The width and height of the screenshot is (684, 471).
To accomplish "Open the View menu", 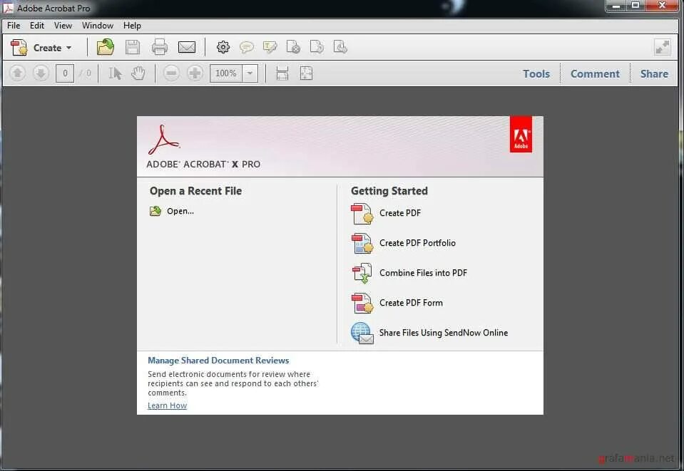I will (63, 26).
